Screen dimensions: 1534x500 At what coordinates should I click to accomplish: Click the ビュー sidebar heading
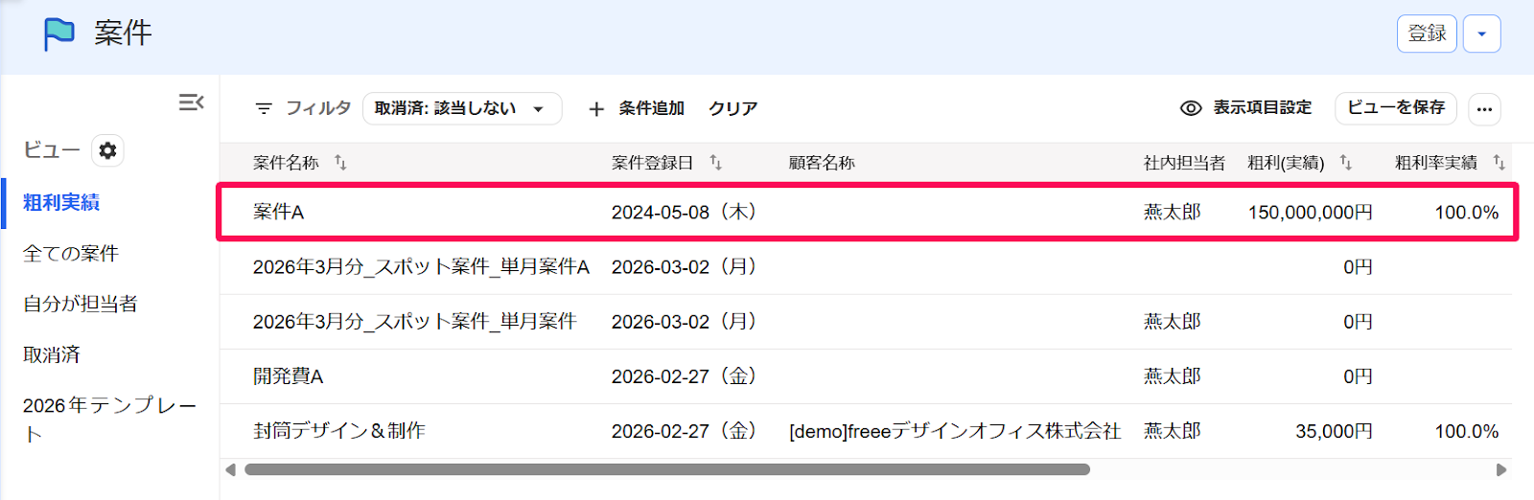point(52,150)
